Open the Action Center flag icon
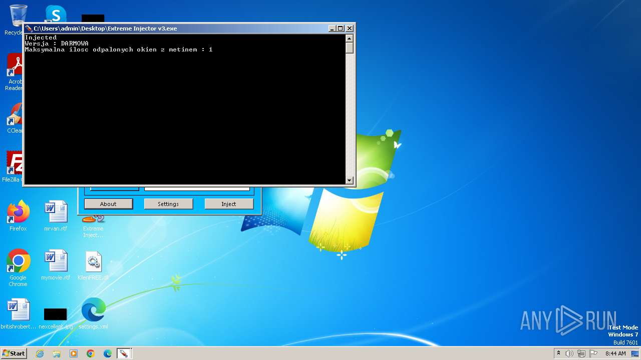Viewport: 641px width, 360px height. (x=593, y=353)
